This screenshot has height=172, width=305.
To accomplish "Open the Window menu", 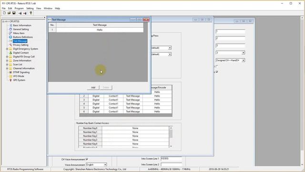I will 48,9.
